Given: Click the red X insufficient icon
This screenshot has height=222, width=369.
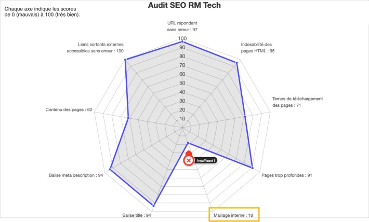Looking at the screenshot, I should click(x=189, y=160).
